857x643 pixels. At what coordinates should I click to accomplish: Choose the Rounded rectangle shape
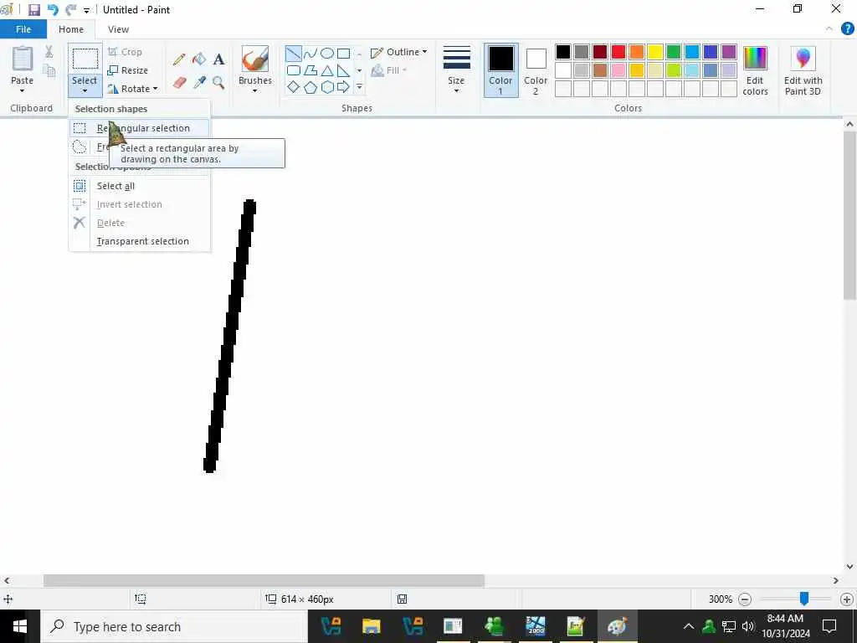pos(294,70)
